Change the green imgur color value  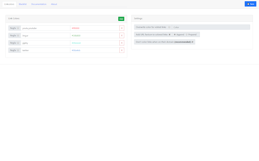tap(95, 35)
